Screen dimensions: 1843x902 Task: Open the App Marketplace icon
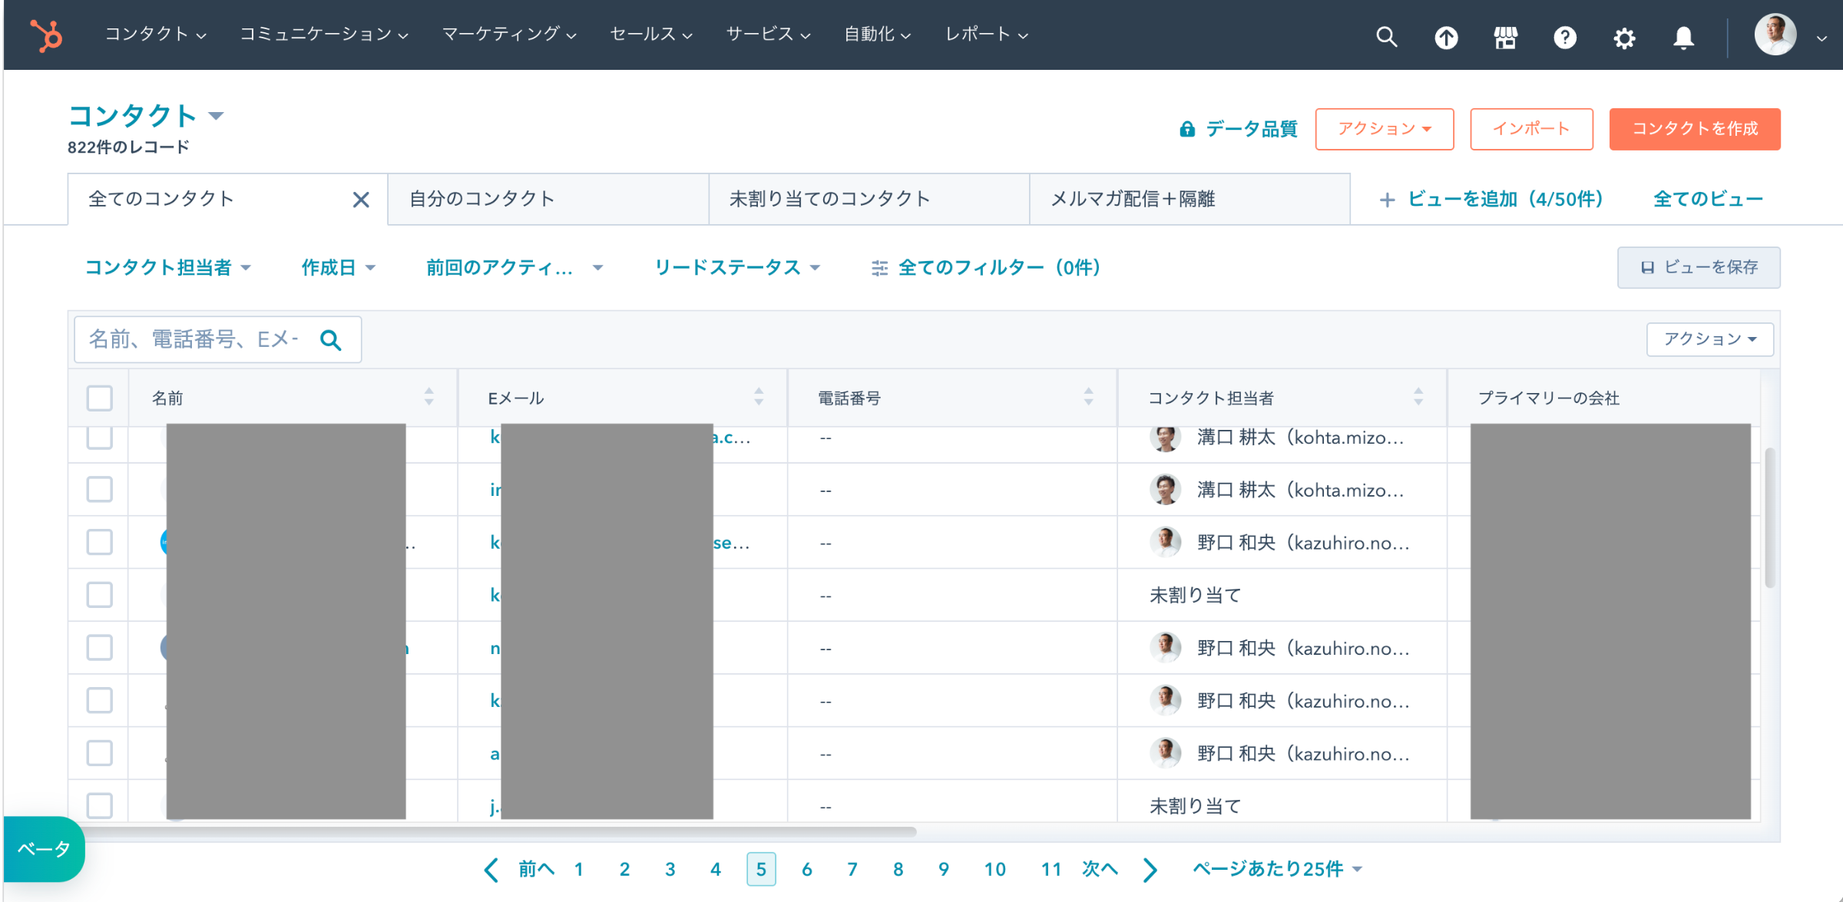pos(1506,36)
